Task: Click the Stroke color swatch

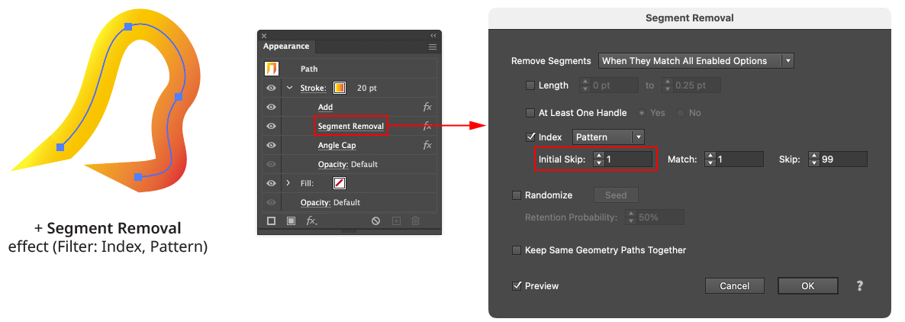Action: (340, 88)
